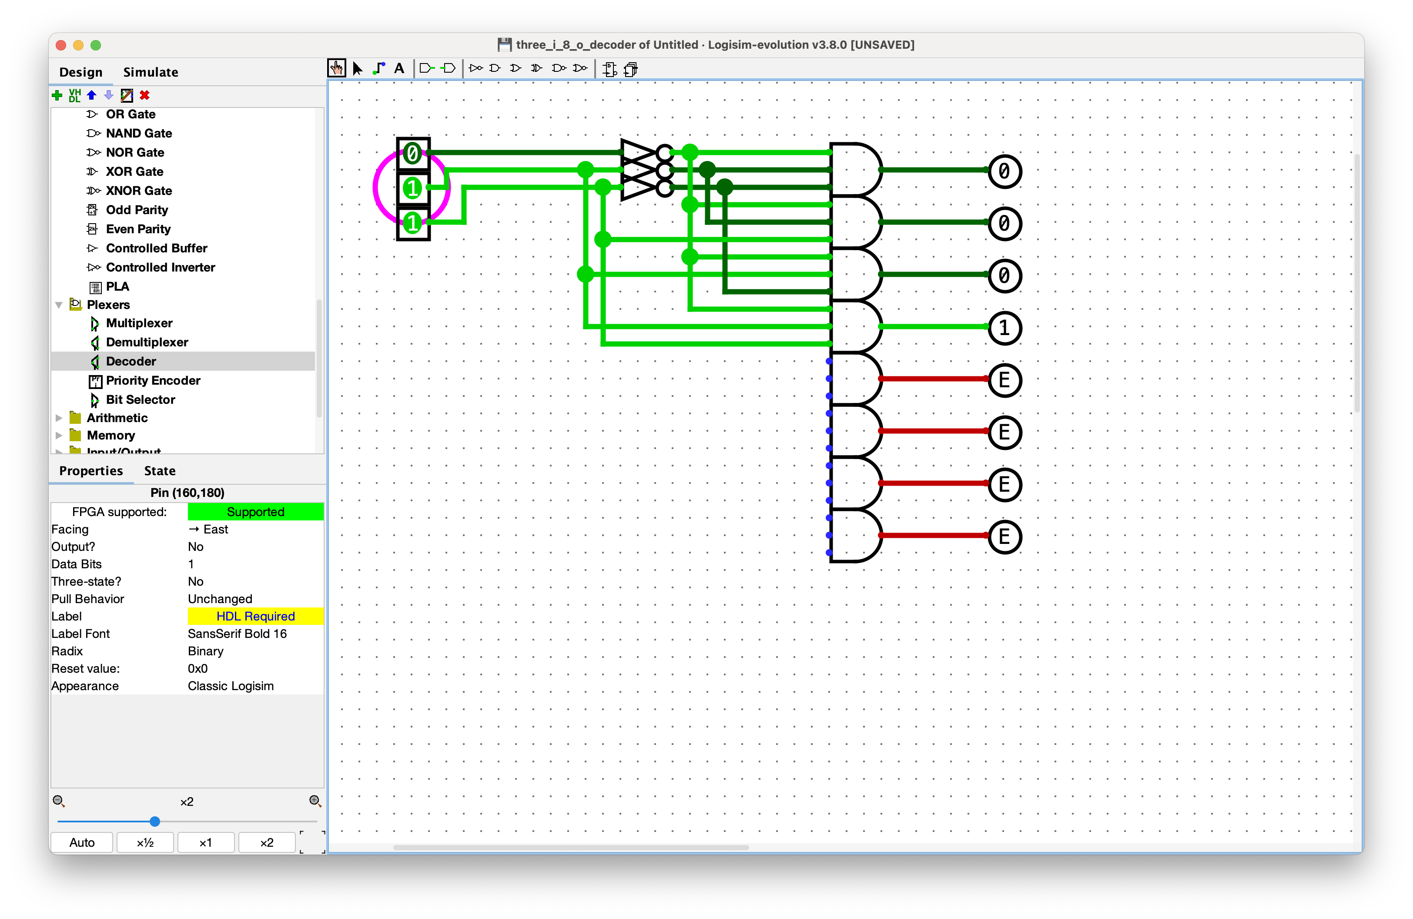Select Even Parity component
The height and width of the screenshot is (919, 1413).
138,229
